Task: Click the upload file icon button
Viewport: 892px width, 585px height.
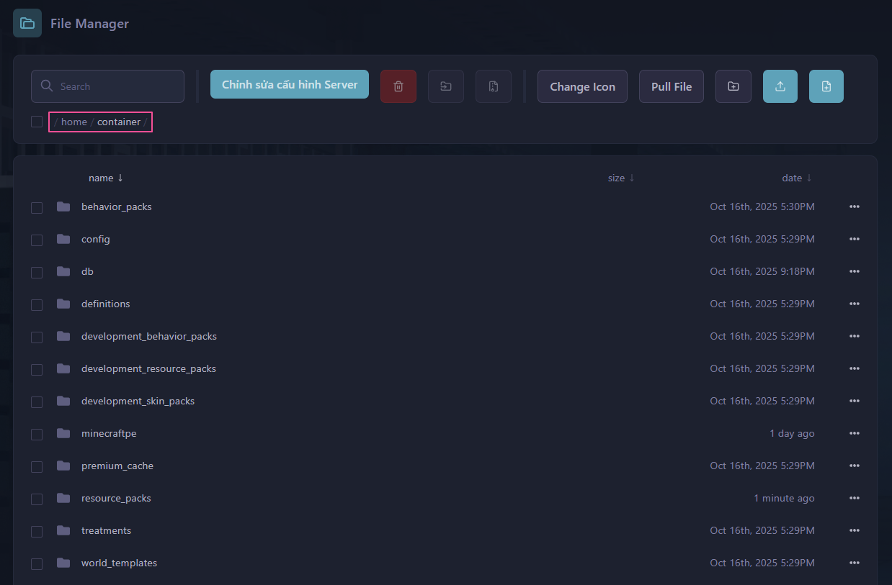Action: (x=780, y=86)
